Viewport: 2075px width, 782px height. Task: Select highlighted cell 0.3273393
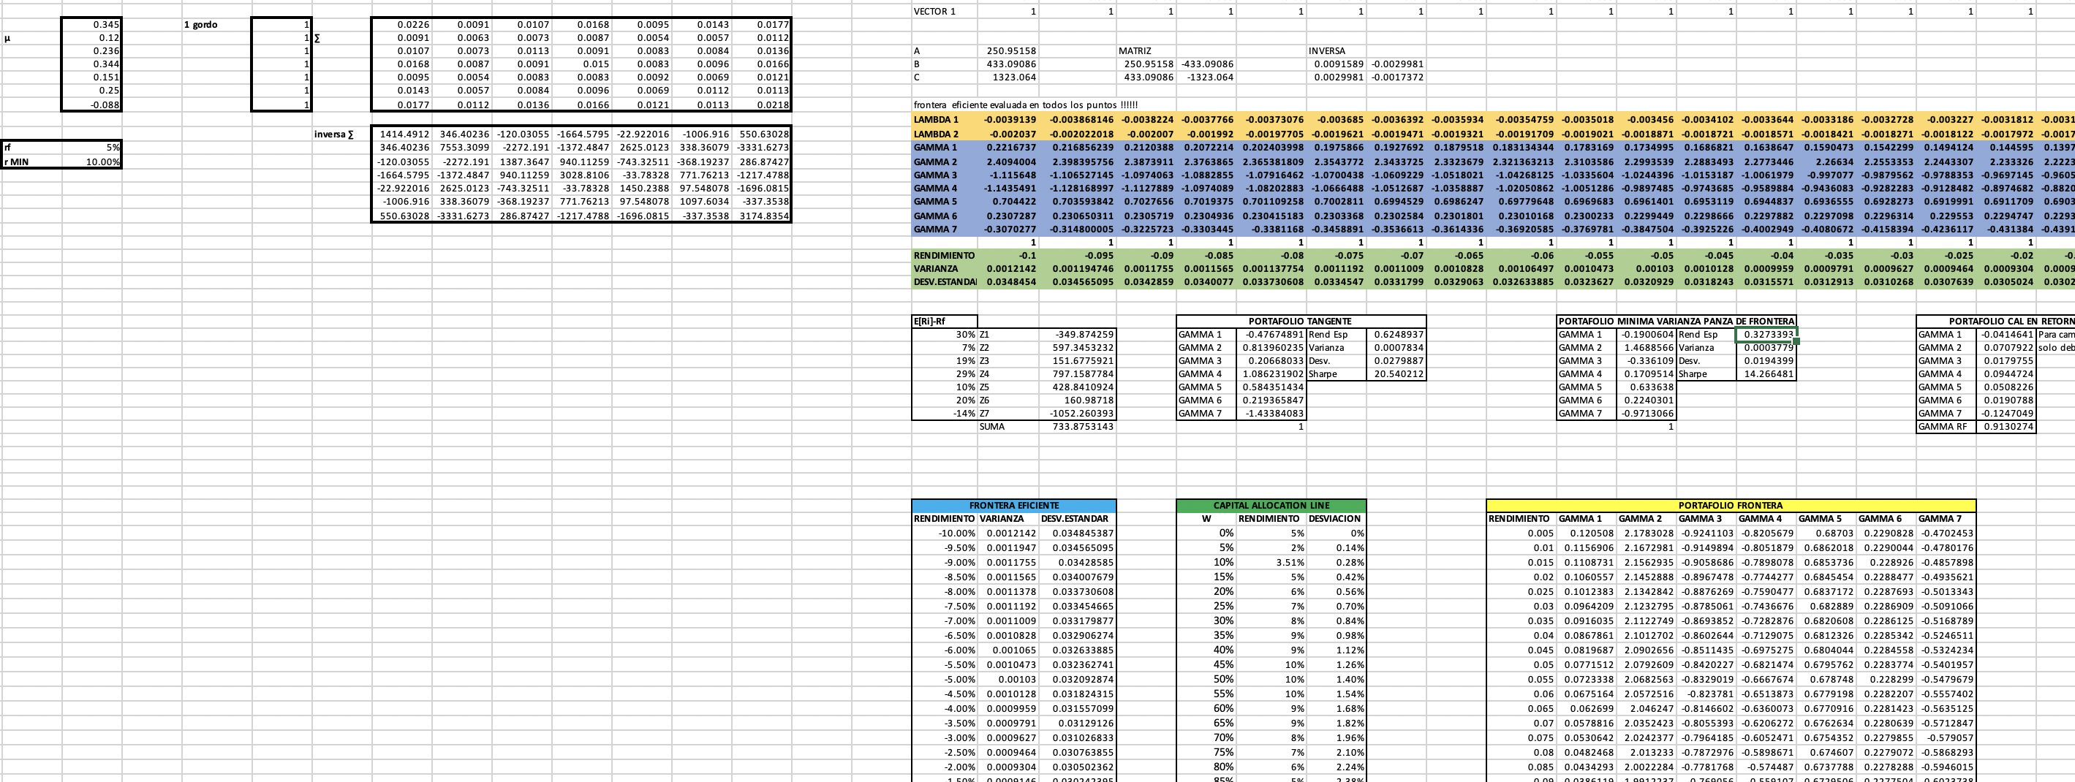point(1766,334)
